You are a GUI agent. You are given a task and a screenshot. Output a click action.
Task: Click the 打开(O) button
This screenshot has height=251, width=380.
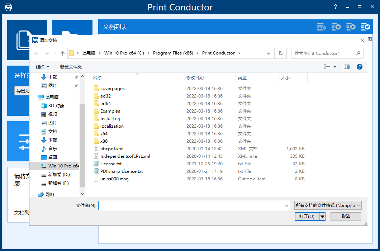pyautogui.click(x=307, y=216)
